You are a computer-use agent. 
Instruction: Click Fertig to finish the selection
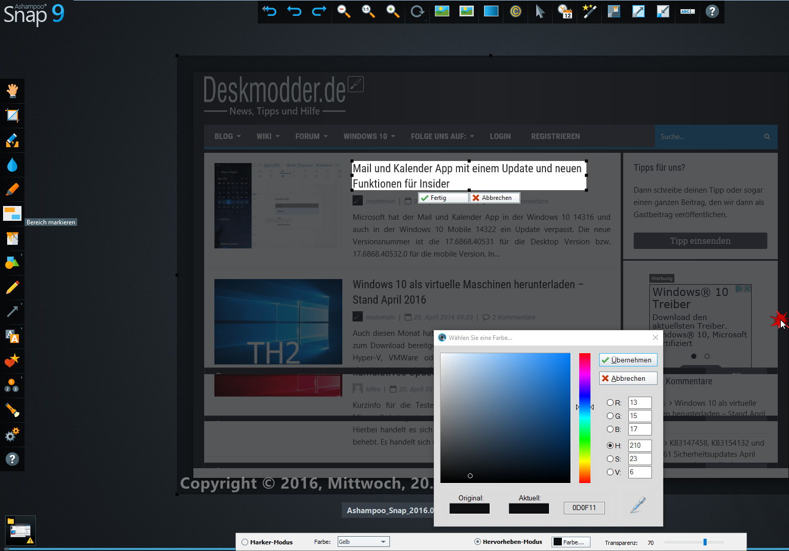(444, 198)
